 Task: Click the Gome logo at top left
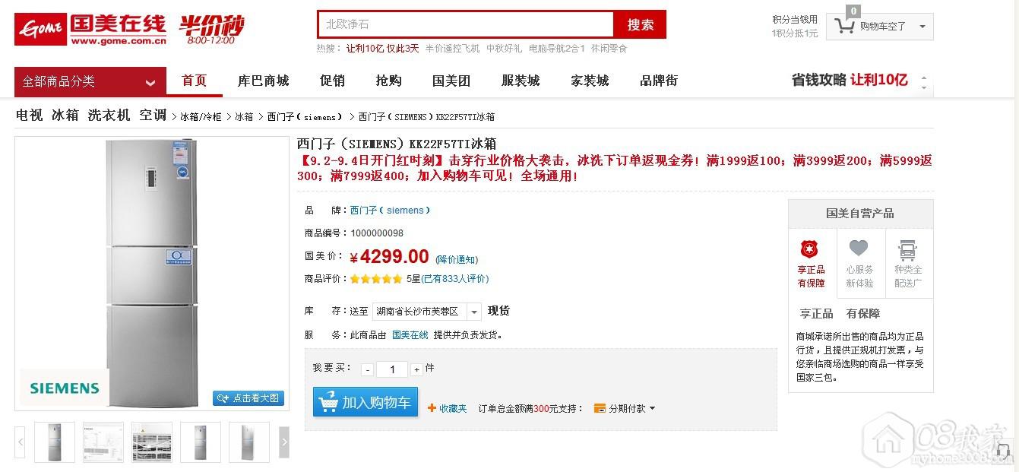(90, 29)
